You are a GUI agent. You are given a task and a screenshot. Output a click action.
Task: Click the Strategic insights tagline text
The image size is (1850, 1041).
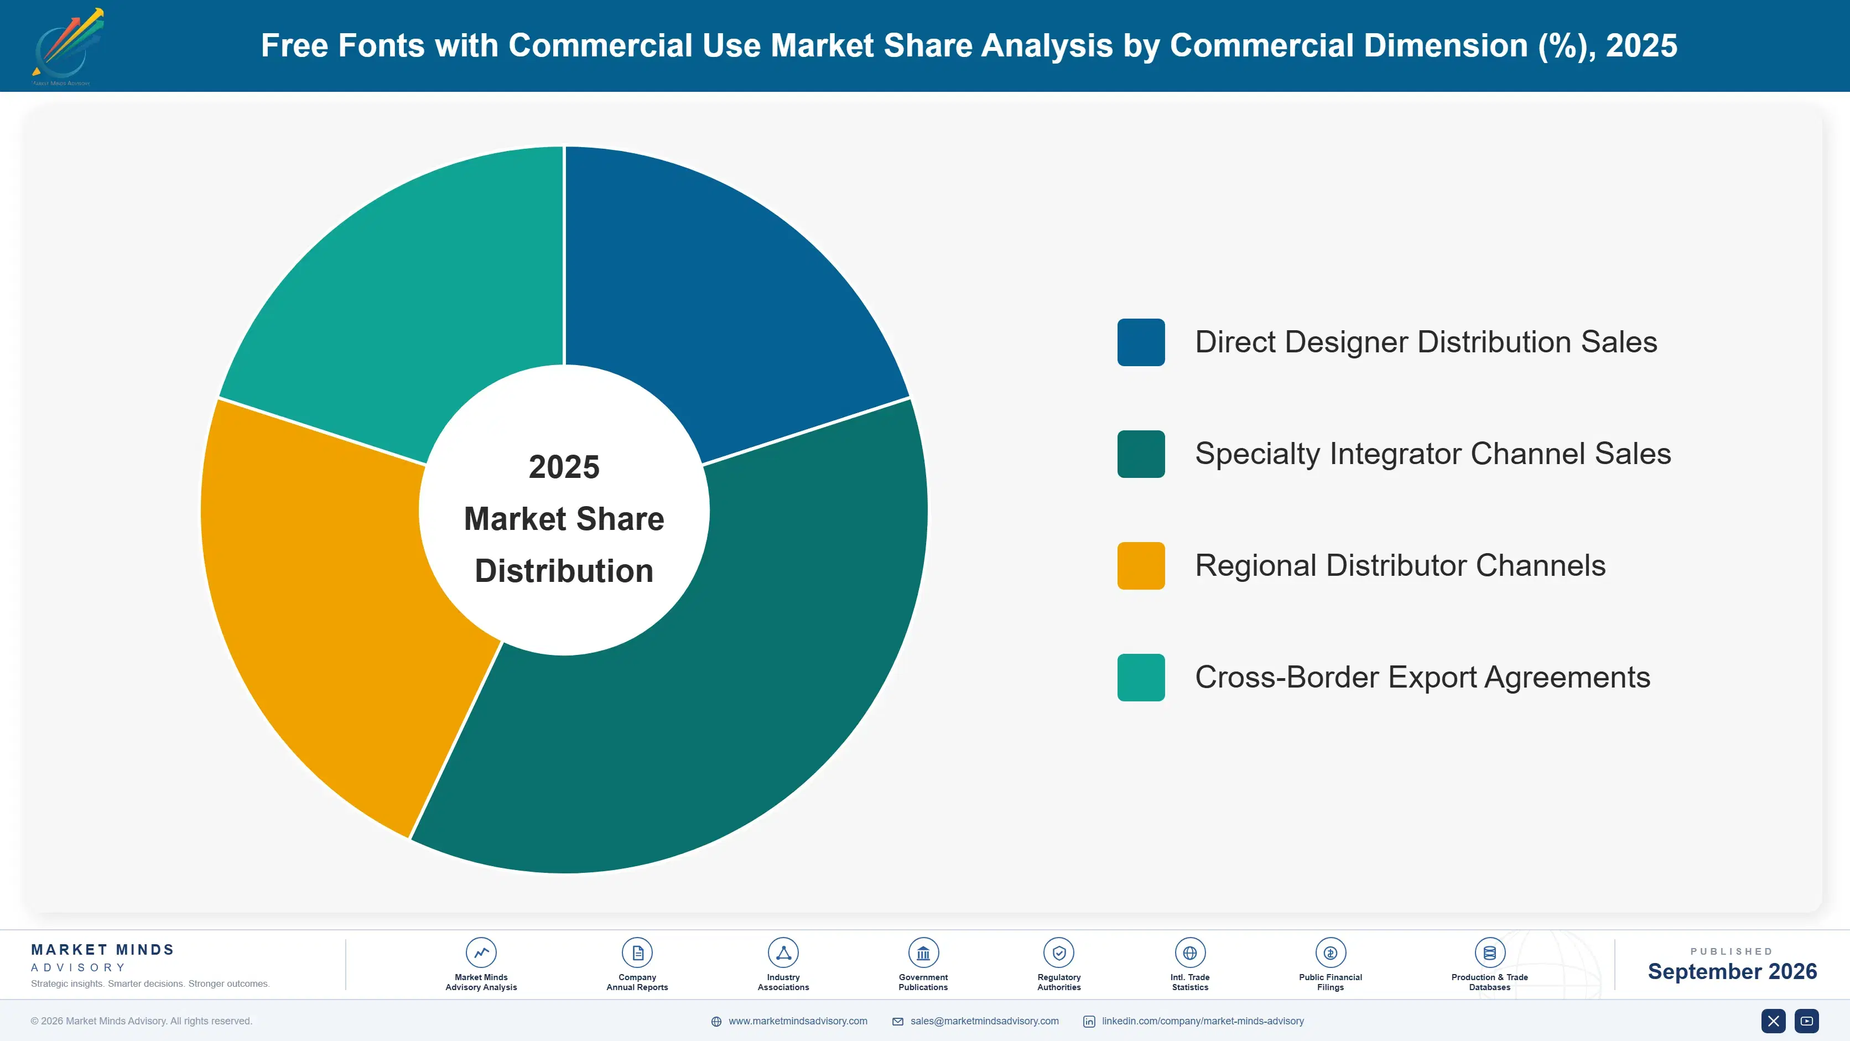tap(150, 983)
